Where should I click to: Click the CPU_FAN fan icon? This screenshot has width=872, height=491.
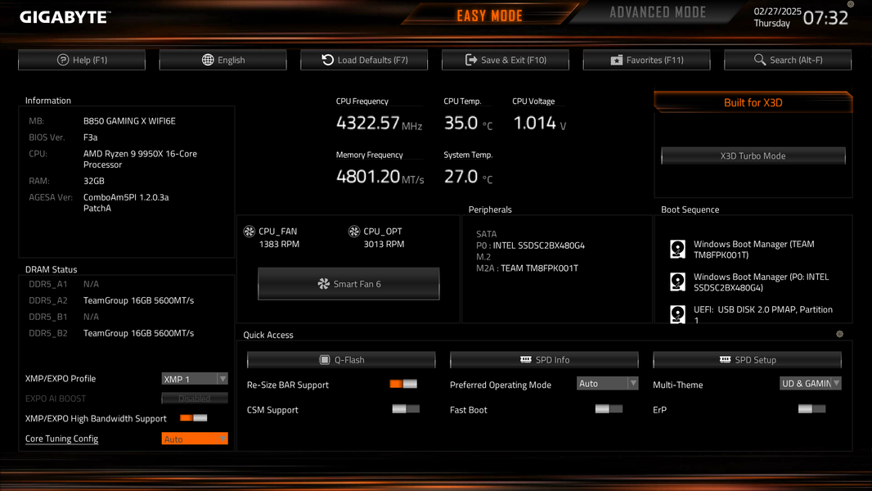pyautogui.click(x=249, y=232)
